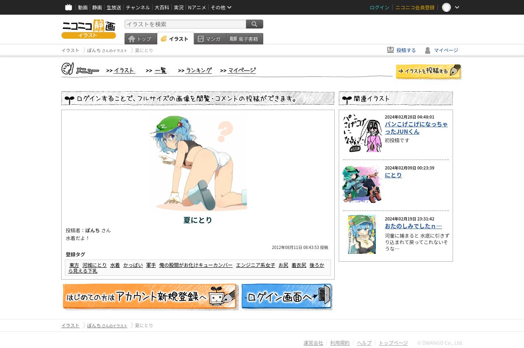This screenshot has height=348, width=524.
Task: Select the 俺の股間がお化けキューカンバー tag
Action: (x=196, y=265)
